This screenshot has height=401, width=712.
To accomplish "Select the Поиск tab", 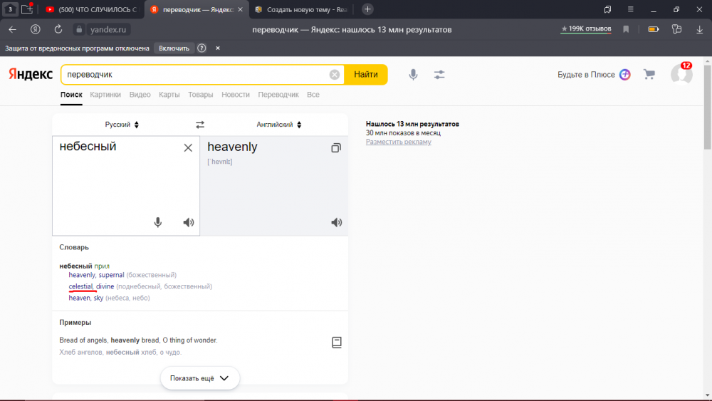I will (71, 95).
